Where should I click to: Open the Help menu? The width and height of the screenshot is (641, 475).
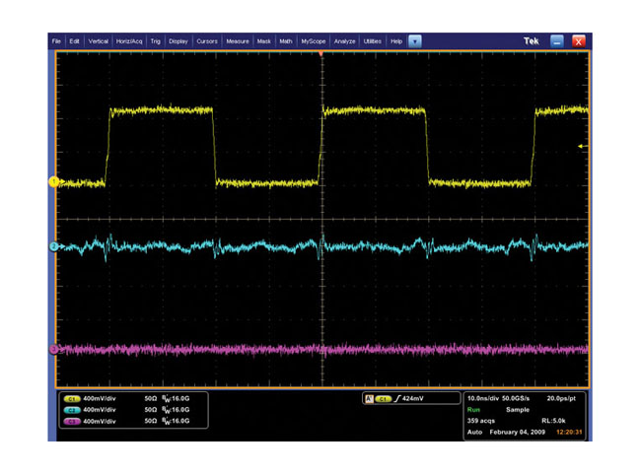(x=396, y=41)
